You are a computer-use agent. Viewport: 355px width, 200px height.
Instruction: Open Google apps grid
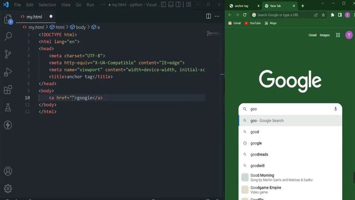[x=338, y=35]
